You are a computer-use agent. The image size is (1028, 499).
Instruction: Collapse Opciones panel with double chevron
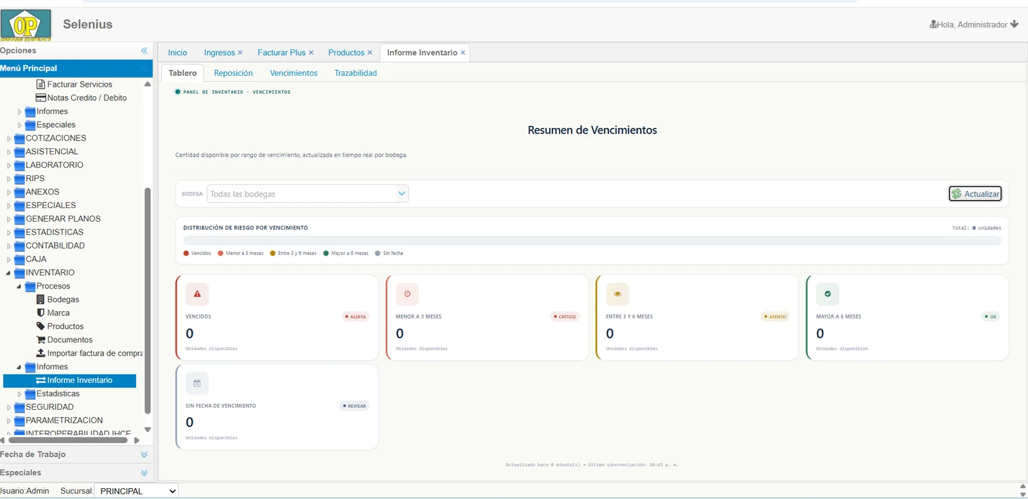(x=145, y=51)
